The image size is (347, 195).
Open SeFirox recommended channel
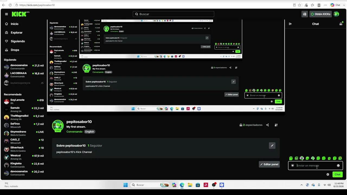tap(24, 125)
